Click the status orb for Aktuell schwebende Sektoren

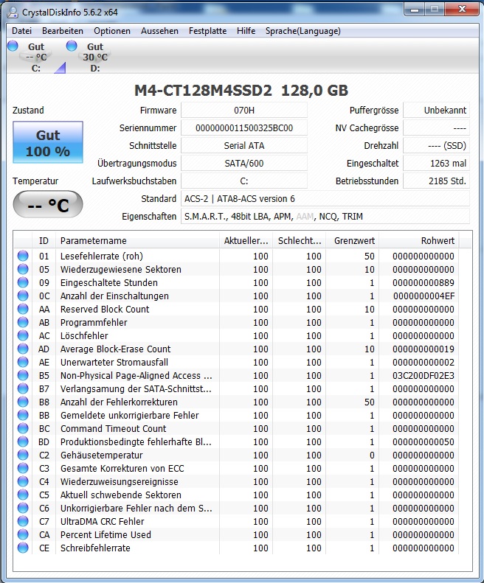(23, 495)
